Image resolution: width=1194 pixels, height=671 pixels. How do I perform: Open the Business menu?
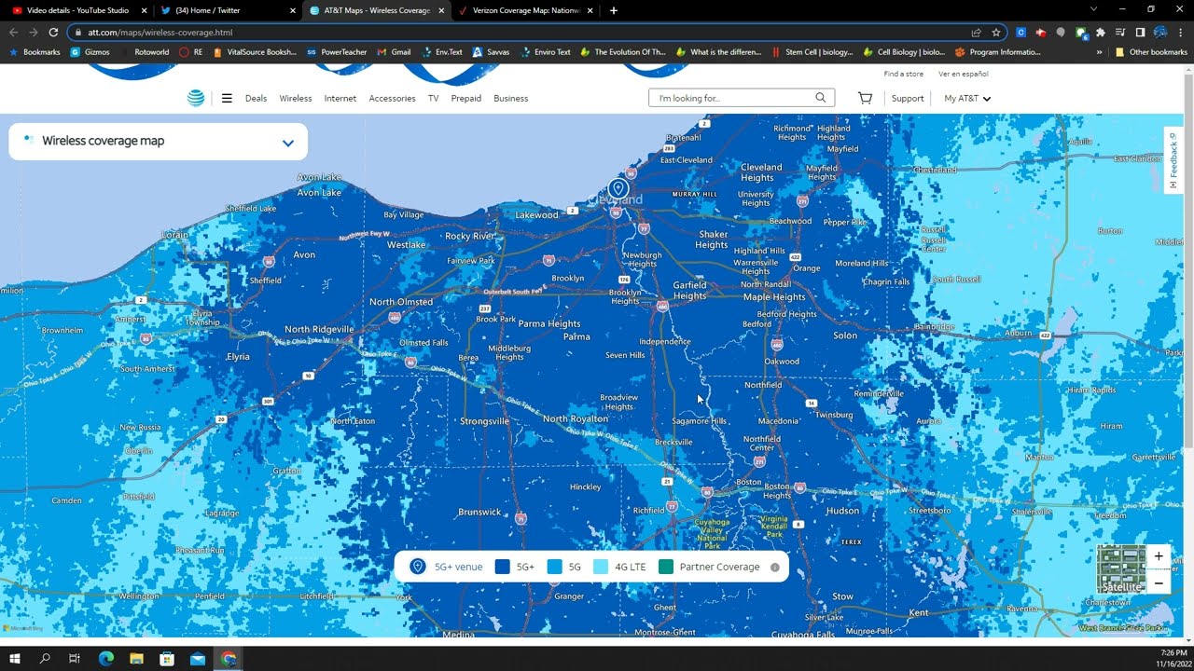(510, 98)
